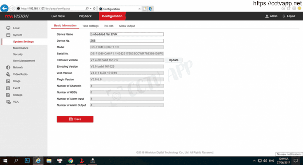Click into the Device Name field

[127, 34]
